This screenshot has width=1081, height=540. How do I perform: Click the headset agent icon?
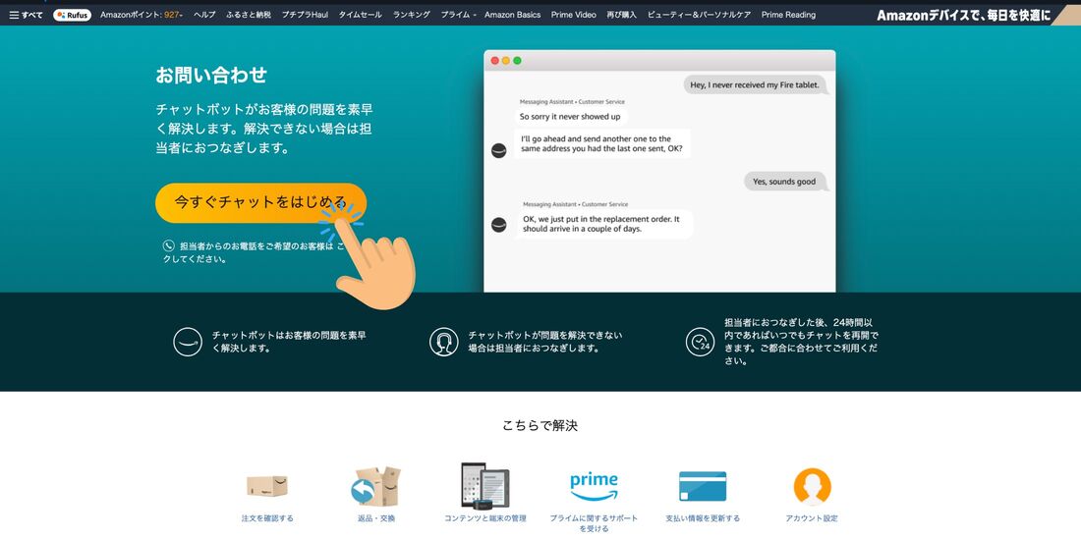(x=444, y=342)
